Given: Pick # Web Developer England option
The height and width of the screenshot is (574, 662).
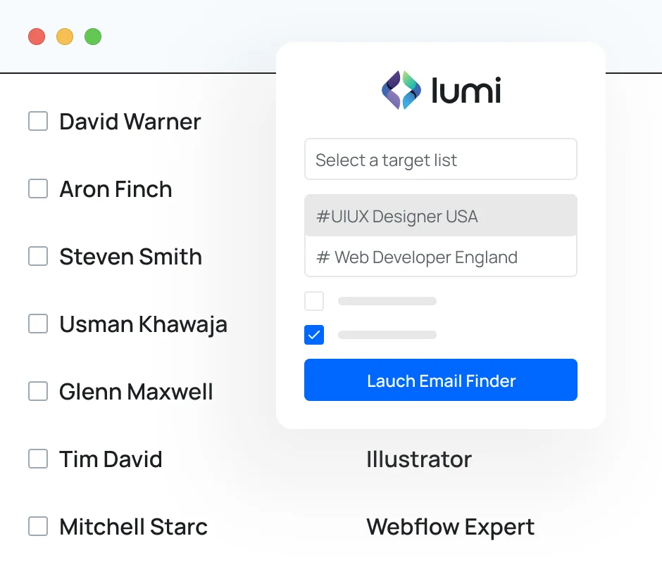Looking at the screenshot, I should [440, 257].
